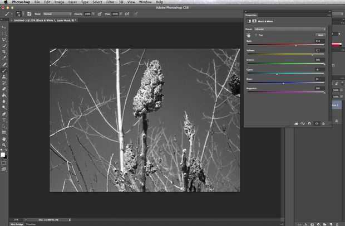Select the Spot Healing Brush tool
The image size is (345, 226).
coord(4,65)
